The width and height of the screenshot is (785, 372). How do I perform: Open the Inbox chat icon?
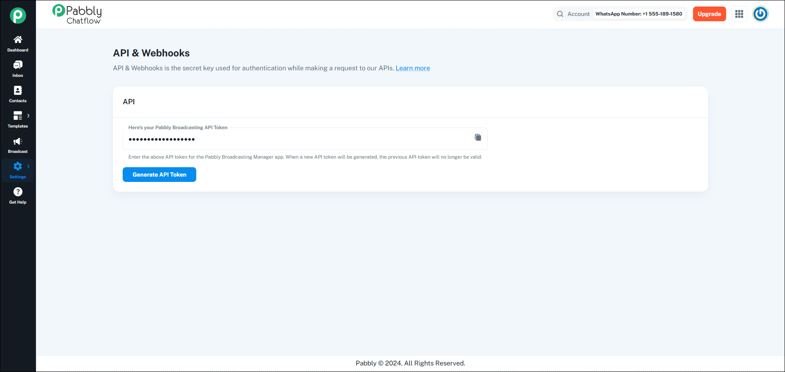18,65
